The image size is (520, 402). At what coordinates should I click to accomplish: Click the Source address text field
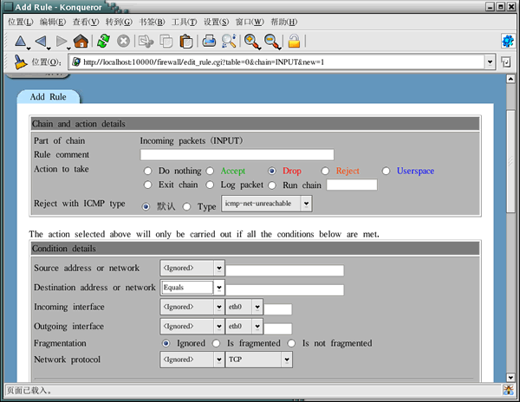tap(285, 270)
